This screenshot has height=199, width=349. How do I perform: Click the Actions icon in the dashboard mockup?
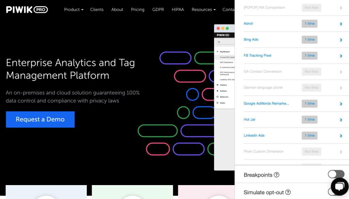pyautogui.click(x=217, y=91)
